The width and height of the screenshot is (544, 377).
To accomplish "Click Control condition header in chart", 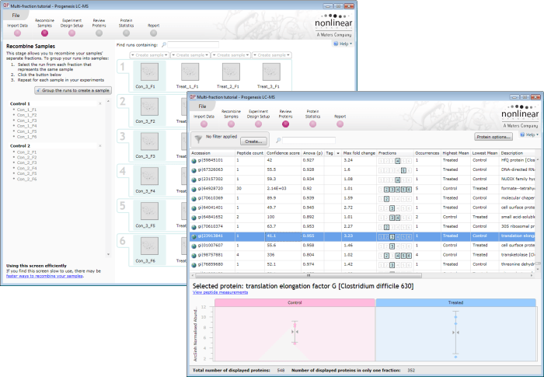I will click(295, 302).
